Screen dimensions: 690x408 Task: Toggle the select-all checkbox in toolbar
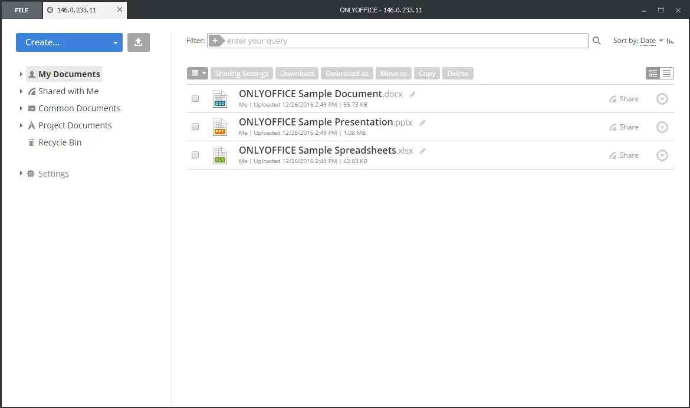195,74
